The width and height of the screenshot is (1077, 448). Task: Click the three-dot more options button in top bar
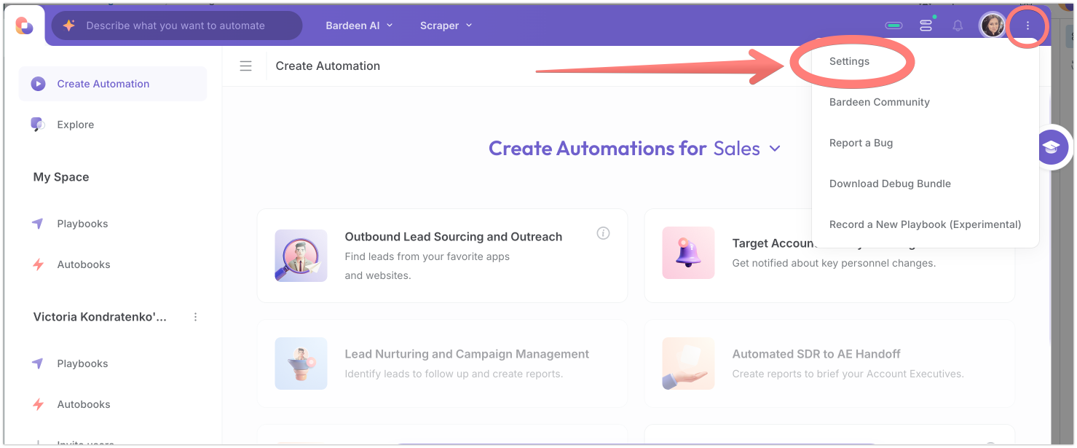[1027, 25]
